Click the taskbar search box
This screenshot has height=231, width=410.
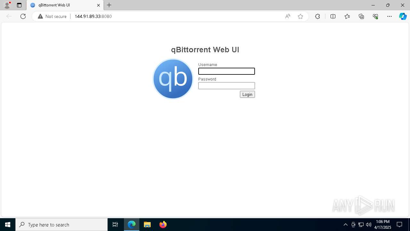pos(61,225)
